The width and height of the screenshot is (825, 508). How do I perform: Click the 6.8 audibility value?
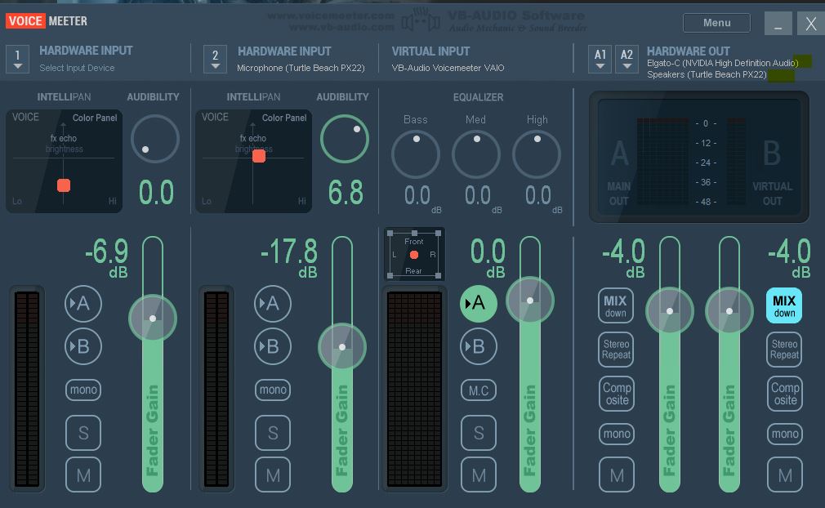pyautogui.click(x=346, y=193)
